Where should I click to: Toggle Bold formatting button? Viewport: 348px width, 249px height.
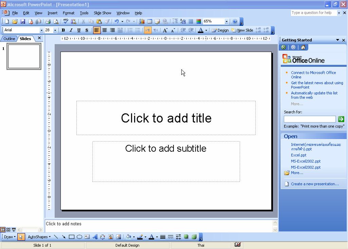point(63,30)
